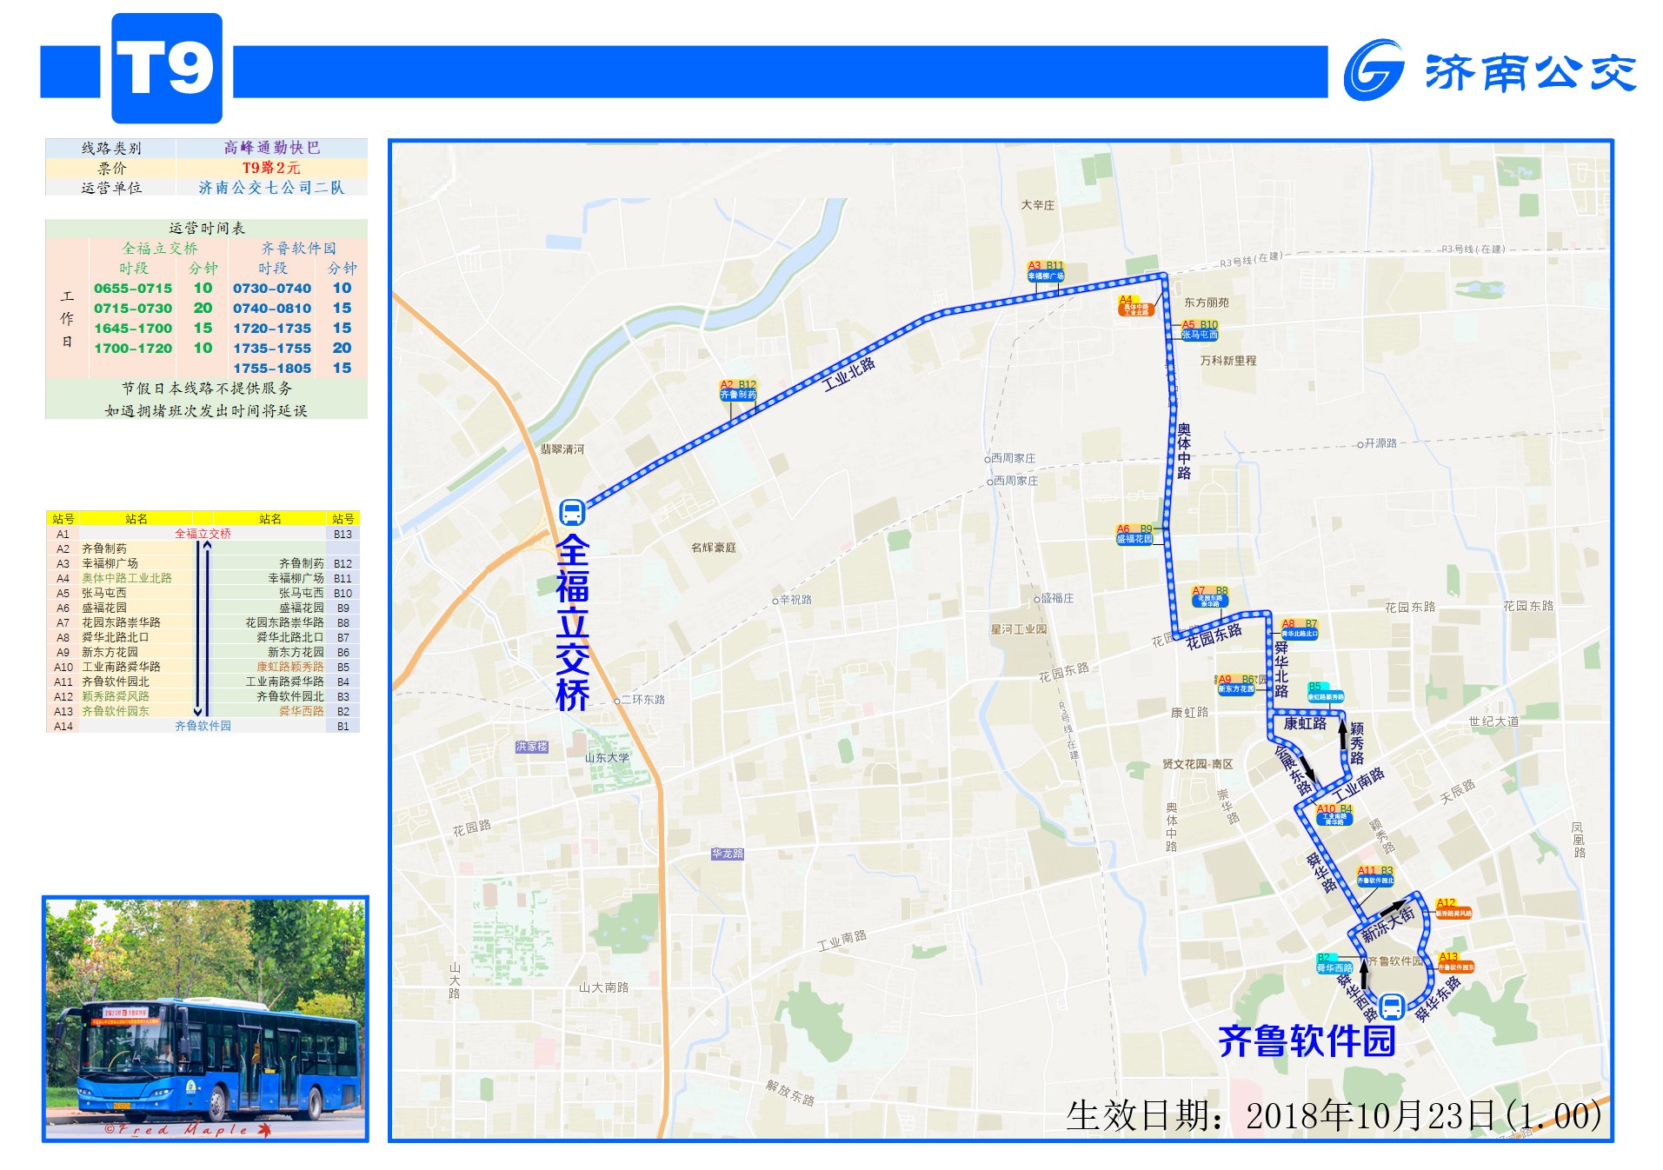Select the A9 B6 新东方花园 stop marker
This screenshot has width=1663, height=1170.
[x=1236, y=684]
